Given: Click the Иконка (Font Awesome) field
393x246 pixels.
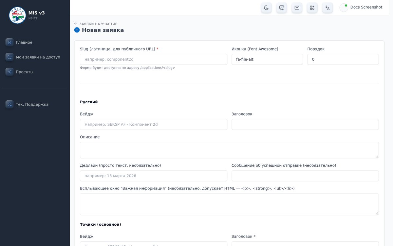Looking at the screenshot, I should [x=267, y=59].
